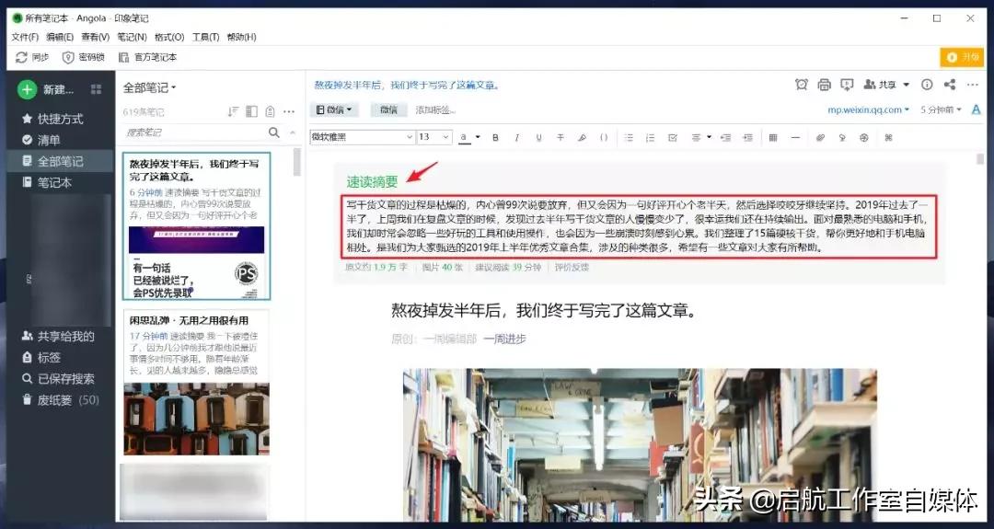Click the green new note plus button
Image resolution: width=994 pixels, height=529 pixels.
point(27,89)
